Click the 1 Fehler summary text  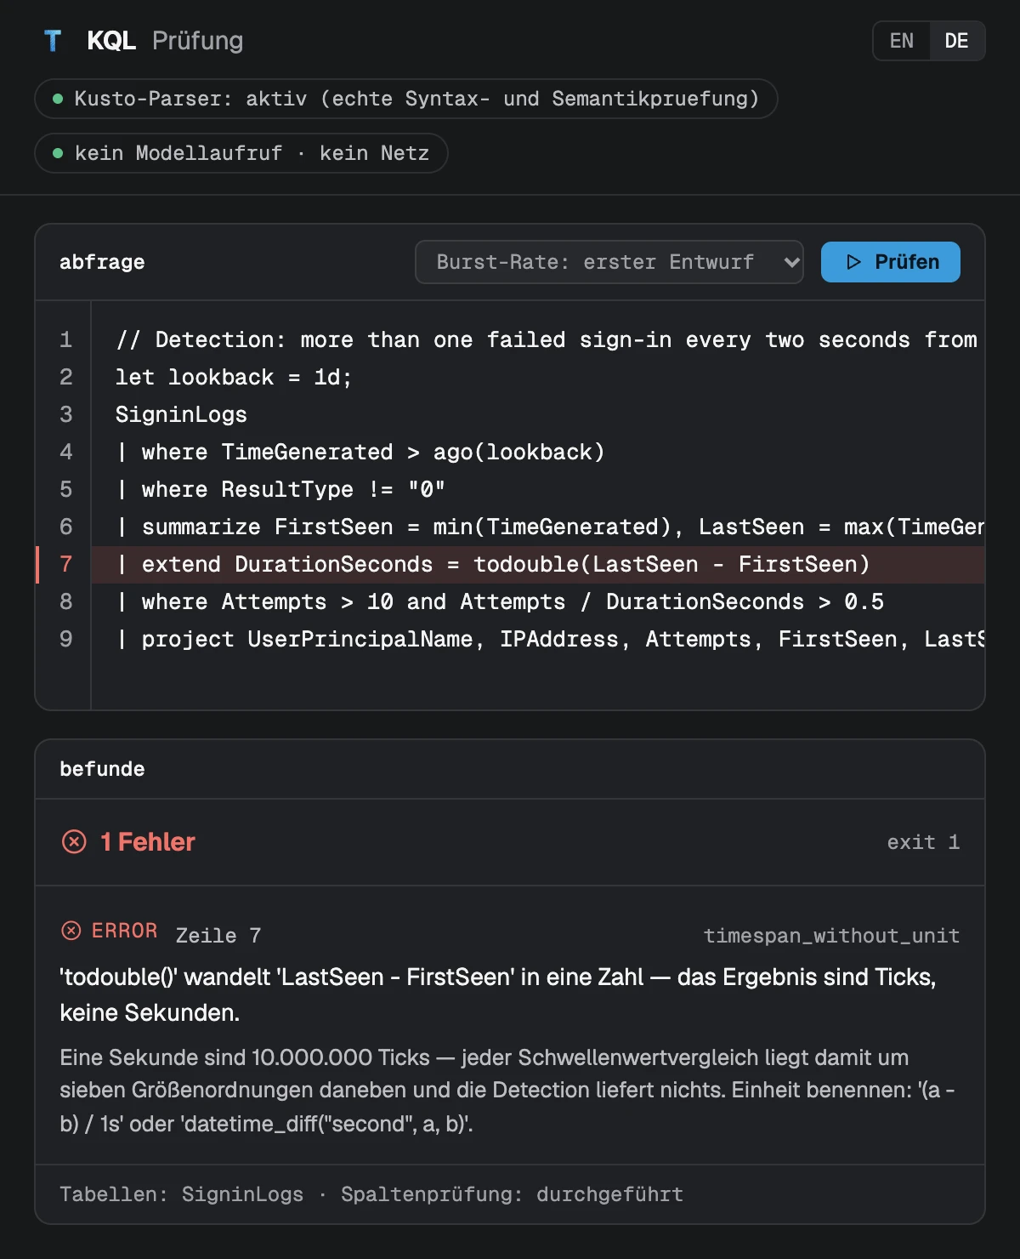148,841
